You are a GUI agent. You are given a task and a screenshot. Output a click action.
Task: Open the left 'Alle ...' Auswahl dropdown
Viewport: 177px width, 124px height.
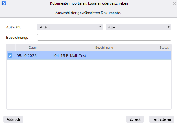70,27
